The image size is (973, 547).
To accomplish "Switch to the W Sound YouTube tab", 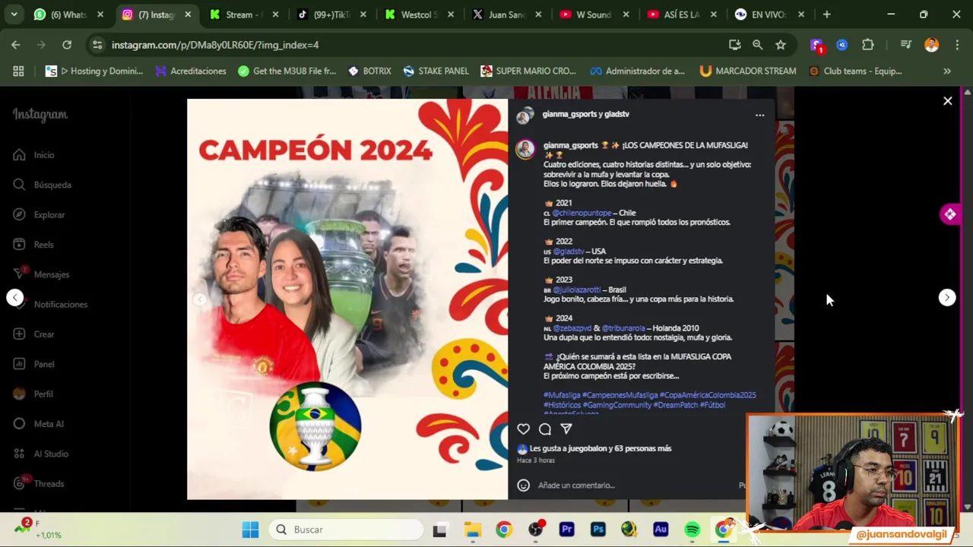I will (594, 14).
